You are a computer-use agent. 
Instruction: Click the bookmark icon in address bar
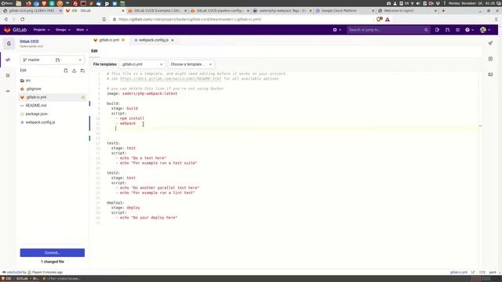pyautogui.click(x=104, y=19)
